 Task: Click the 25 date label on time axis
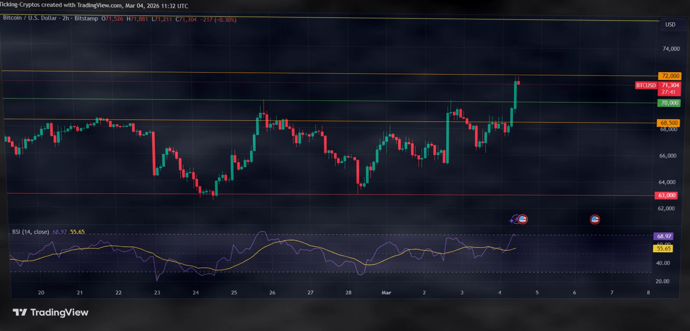(234, 293)
